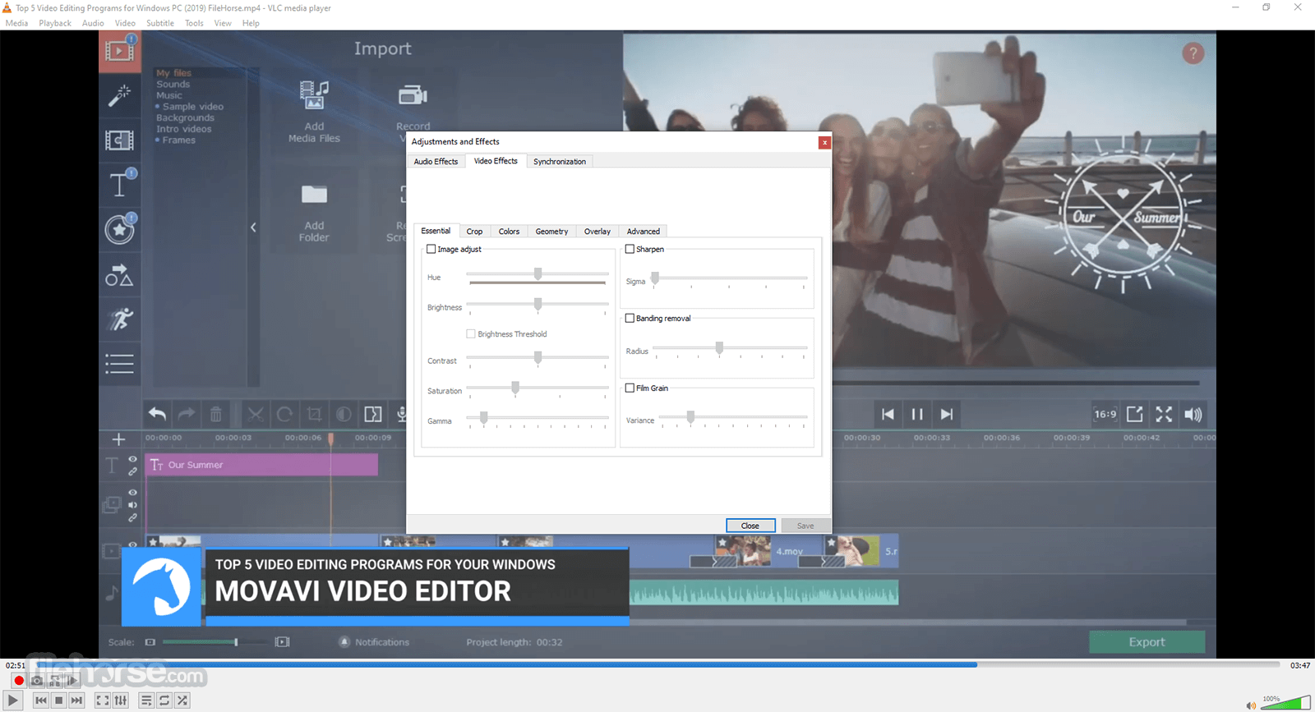Open the Audio menu
Viewport: 1315px width, 712px height.
[x=93, y=23]
